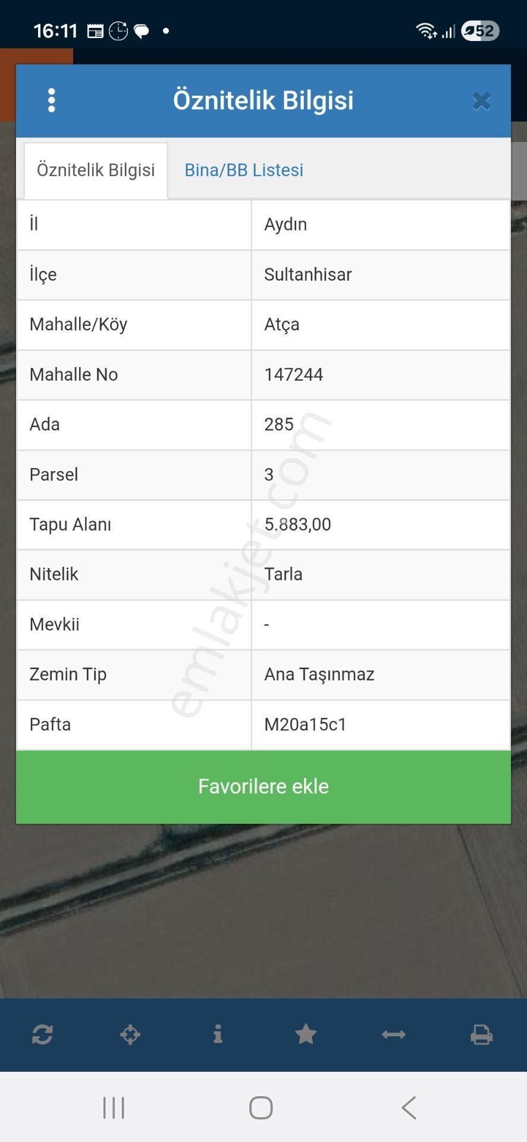Viewport: 527px width, 1142px height.
Task: Open the parcel info tool
Action: (218, 1035)
